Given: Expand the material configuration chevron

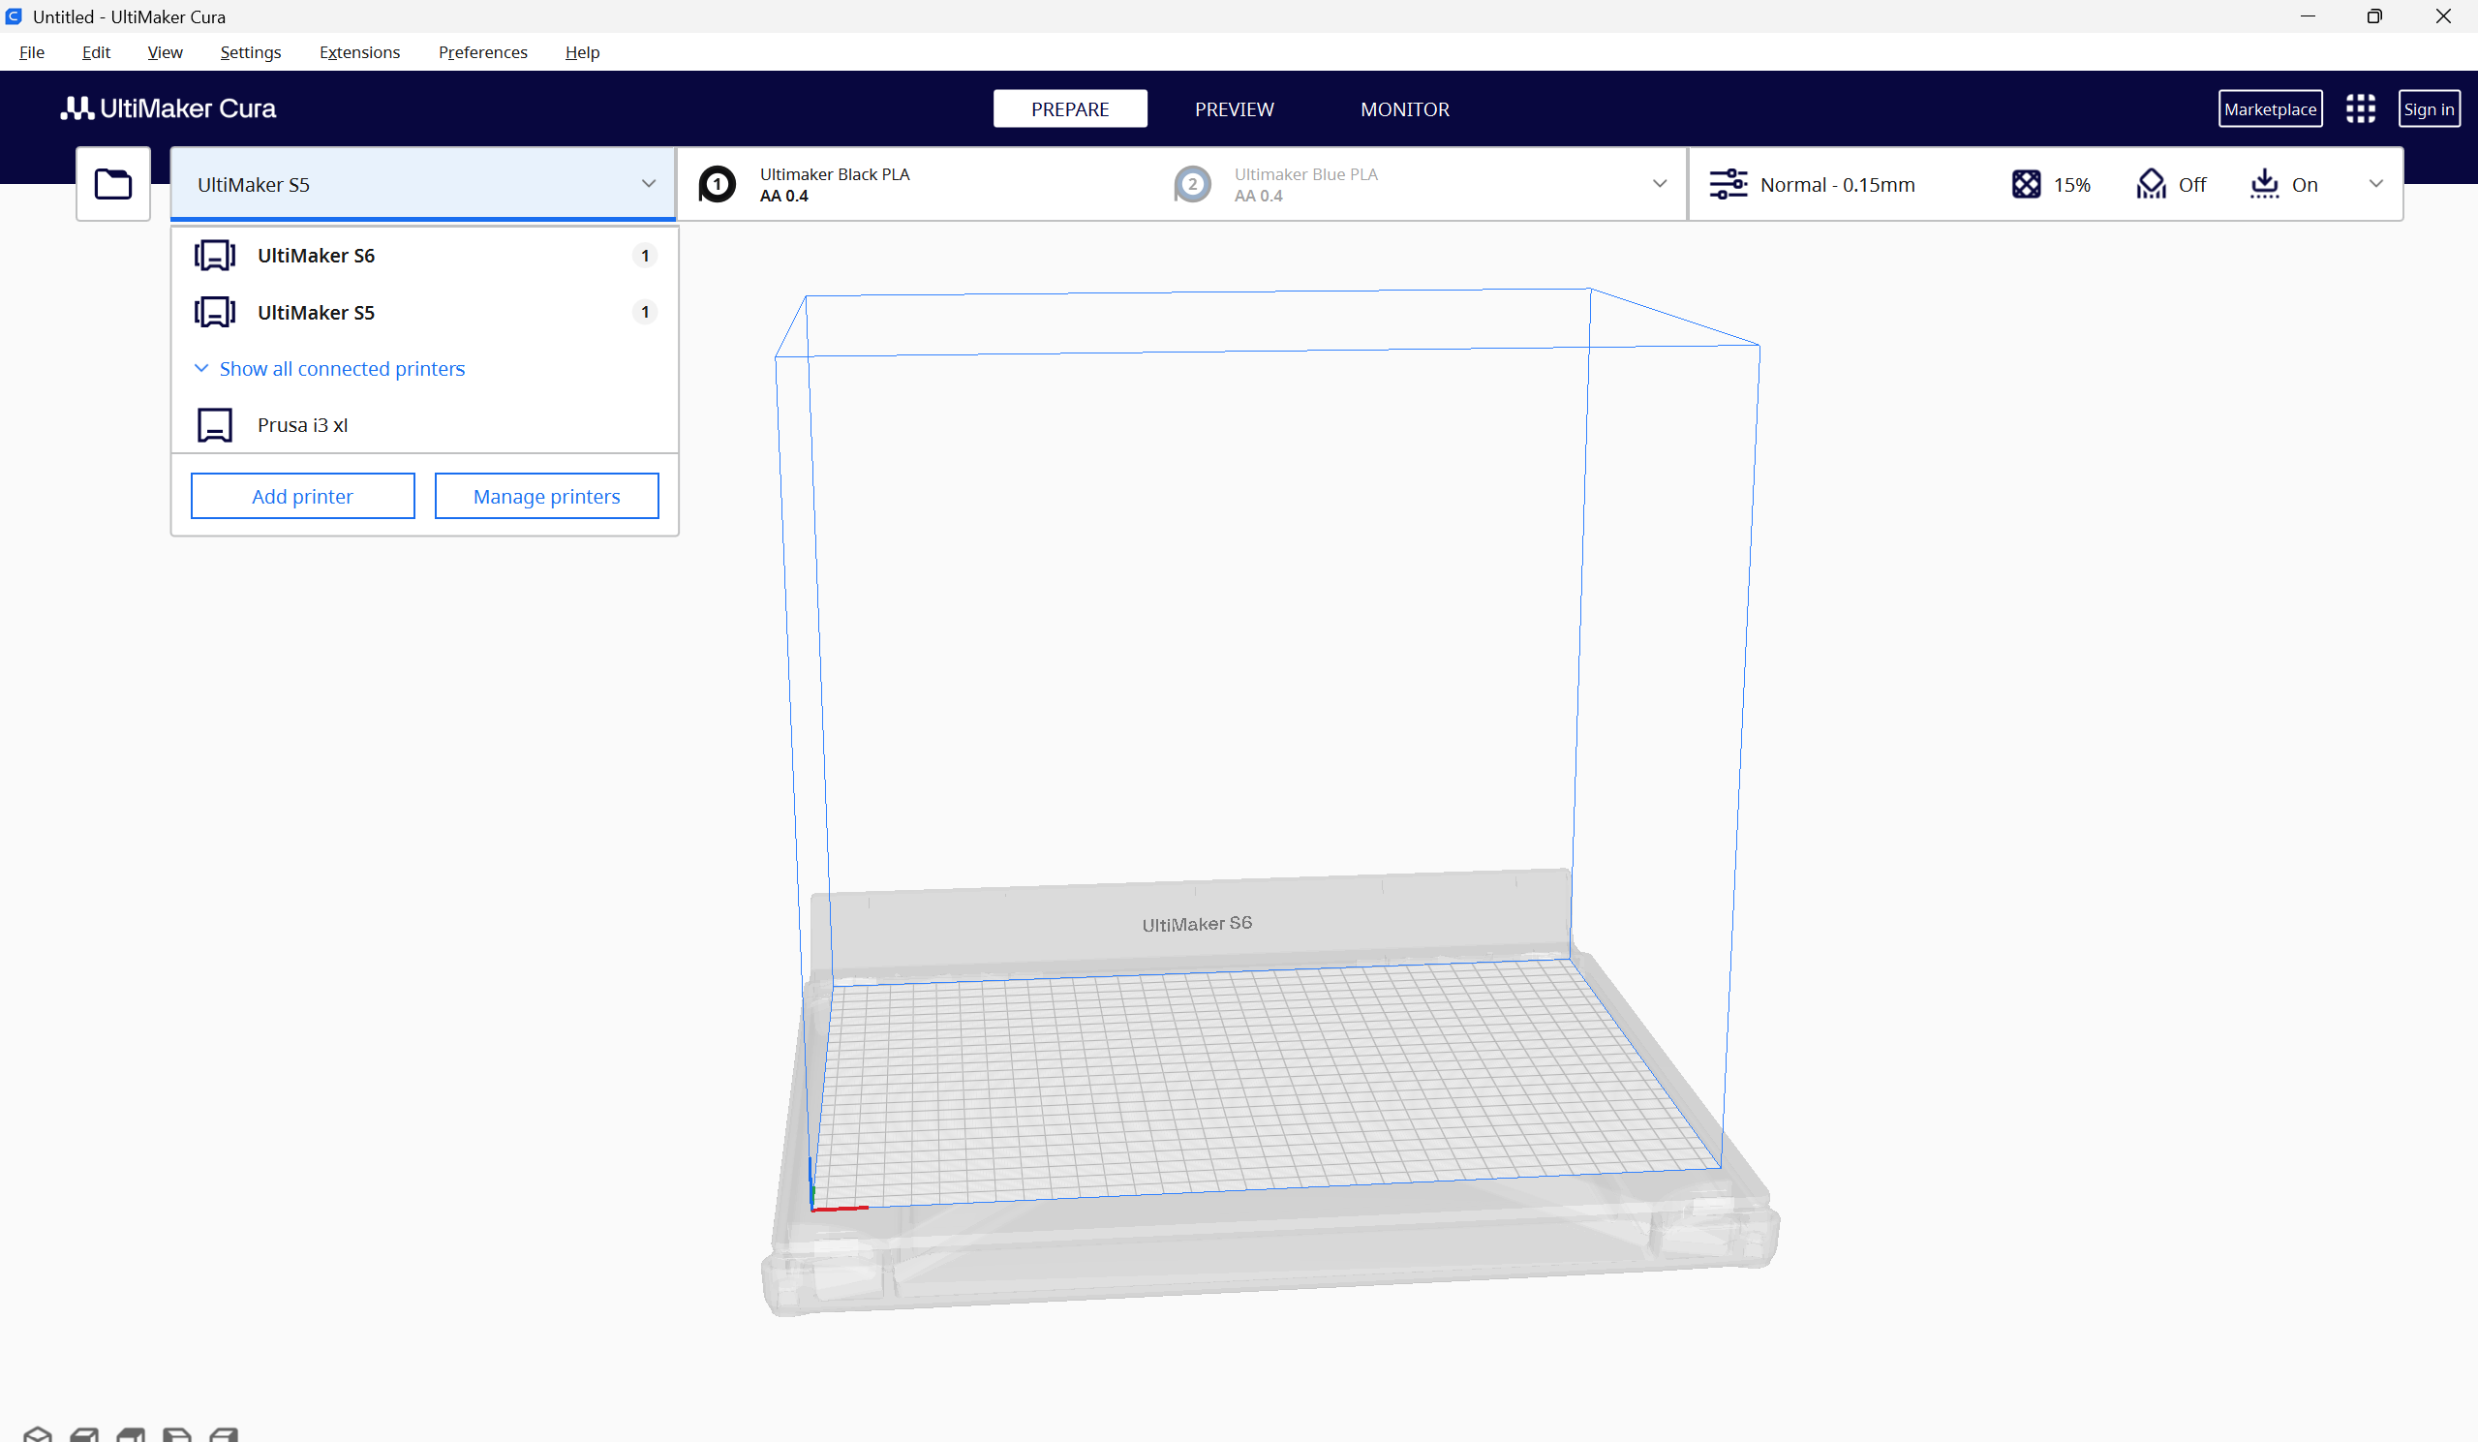Looking at the screenshot, I should click(x=1660, y=184).
